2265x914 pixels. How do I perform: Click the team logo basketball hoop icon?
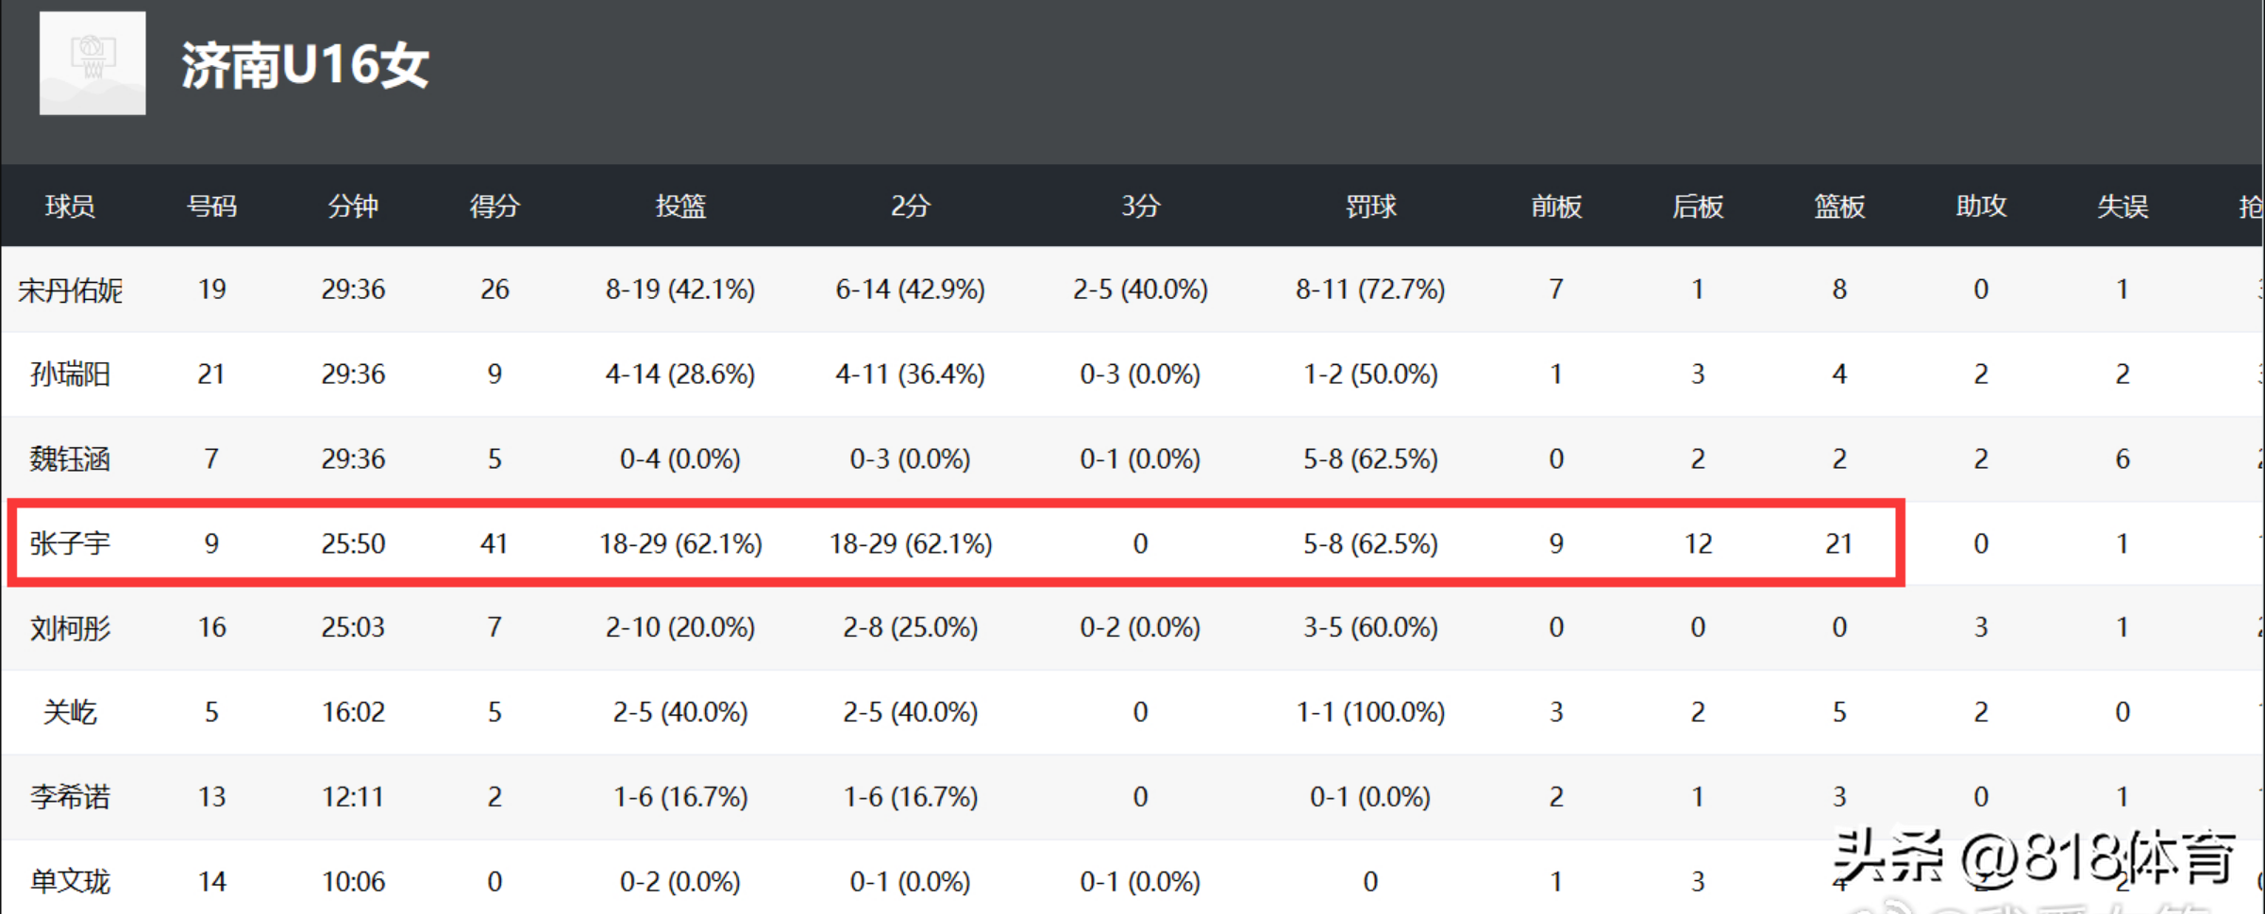(x=92, y=63)
